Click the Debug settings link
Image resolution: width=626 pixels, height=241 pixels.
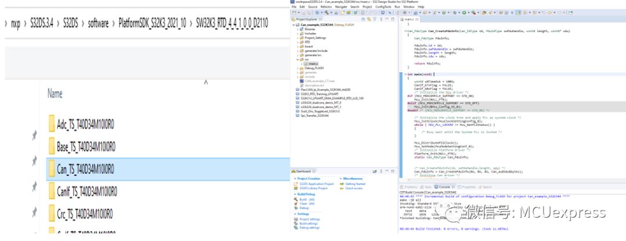coord(310,228)
